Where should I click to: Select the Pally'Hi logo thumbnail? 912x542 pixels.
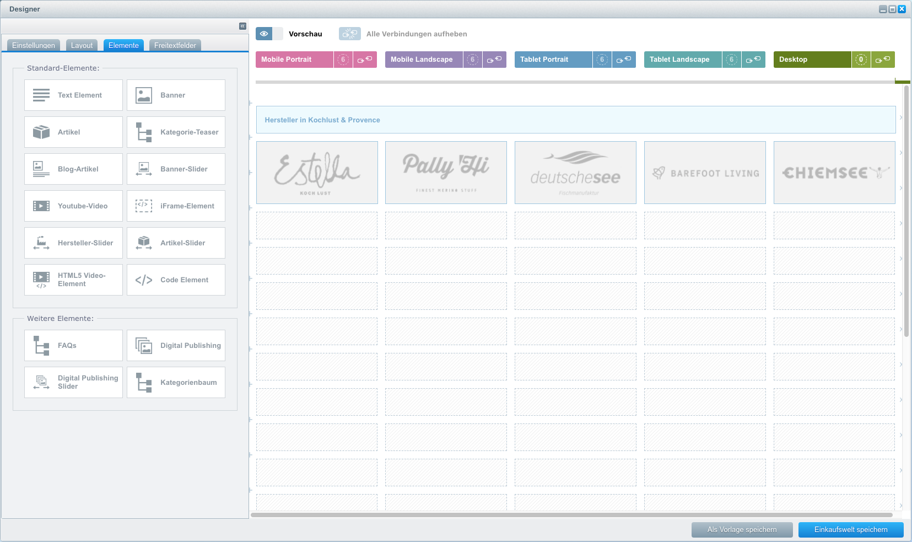(x=446, y=173)
